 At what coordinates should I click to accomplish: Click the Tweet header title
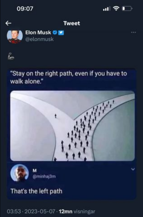click(72, 23)
